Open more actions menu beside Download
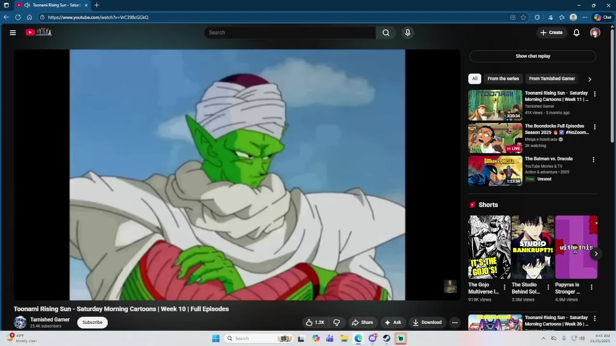 455,322
